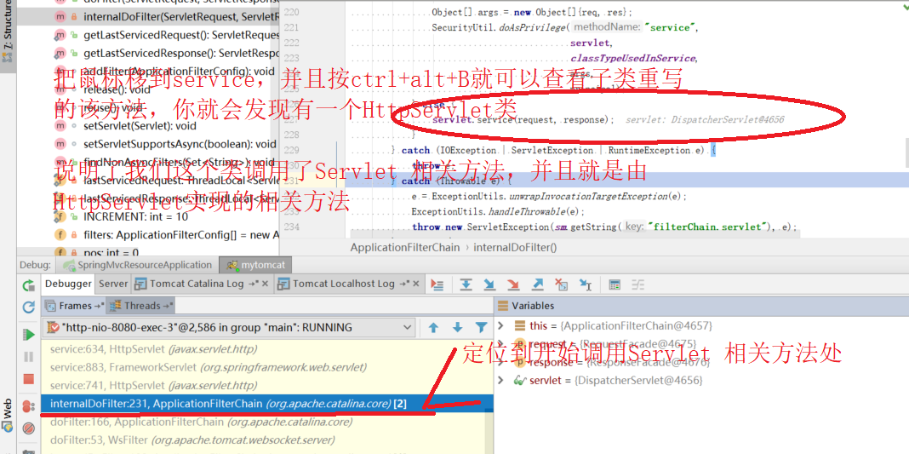909x454 pixels.
Task: Switch to the Frames sub-tab
Action: tap(74, 306)
